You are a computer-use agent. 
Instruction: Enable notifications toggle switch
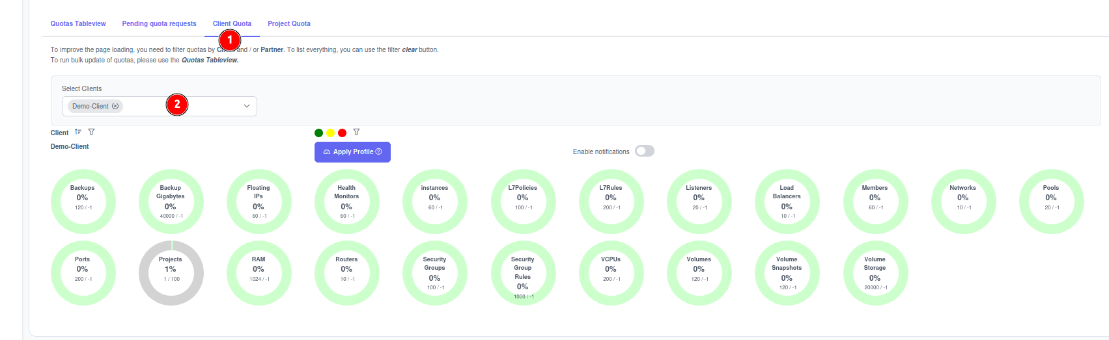click(644, 151)
